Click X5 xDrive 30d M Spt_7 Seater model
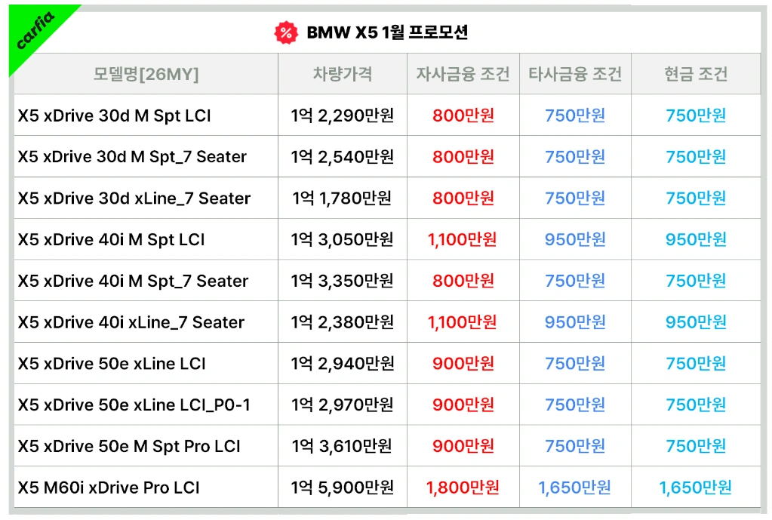Viewport: 772px width, 520px height. coord(132,156)
